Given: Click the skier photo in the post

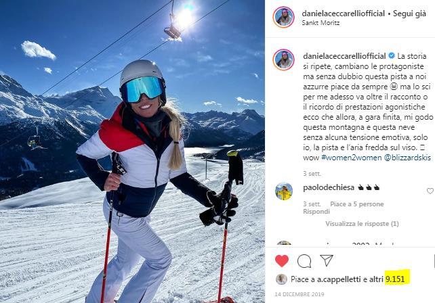Looking at the screenshot, I should click(132, 151).
